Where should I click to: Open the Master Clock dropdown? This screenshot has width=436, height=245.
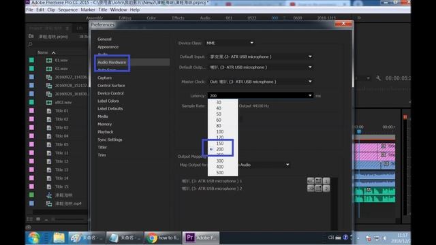260,82
